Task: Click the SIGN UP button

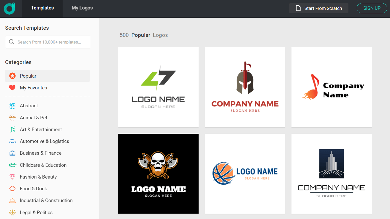Action: [x=372, y=8]
